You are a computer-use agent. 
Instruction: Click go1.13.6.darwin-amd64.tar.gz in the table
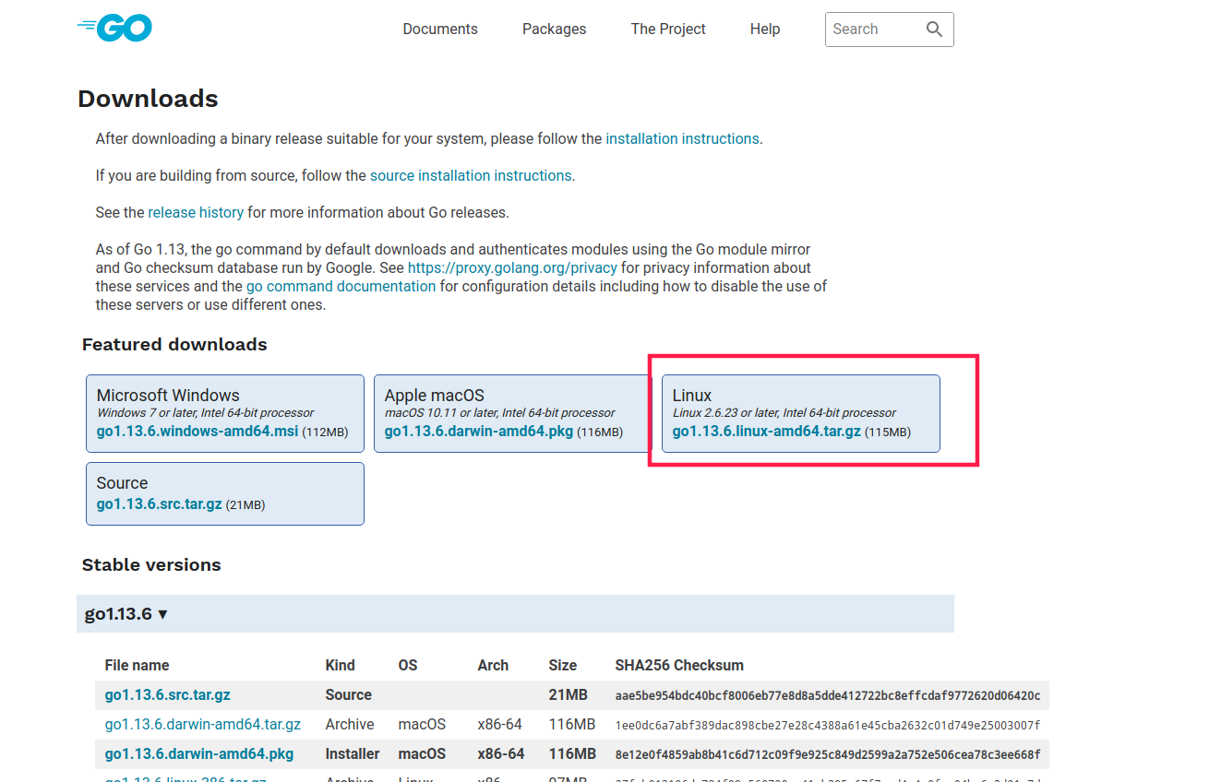tap(203, 724)
